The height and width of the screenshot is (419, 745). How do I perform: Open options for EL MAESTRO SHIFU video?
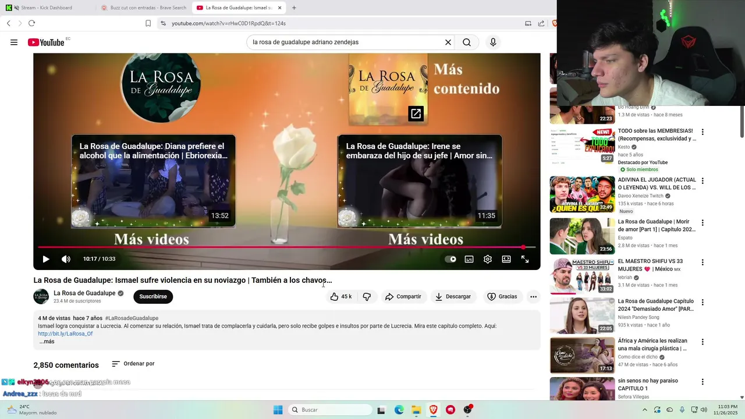(x=703, y=262)
